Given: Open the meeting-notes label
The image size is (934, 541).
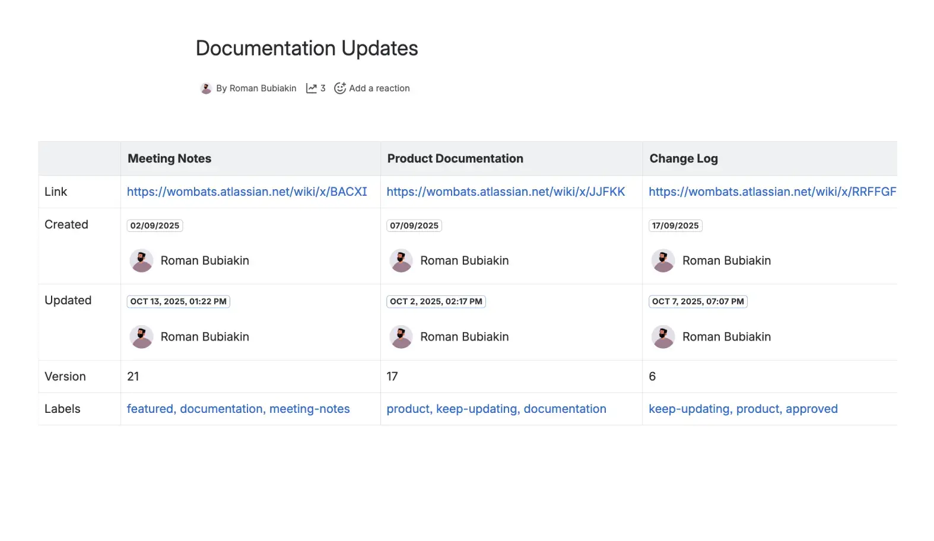Looking at the screenshot, I should tap(310, 409).
